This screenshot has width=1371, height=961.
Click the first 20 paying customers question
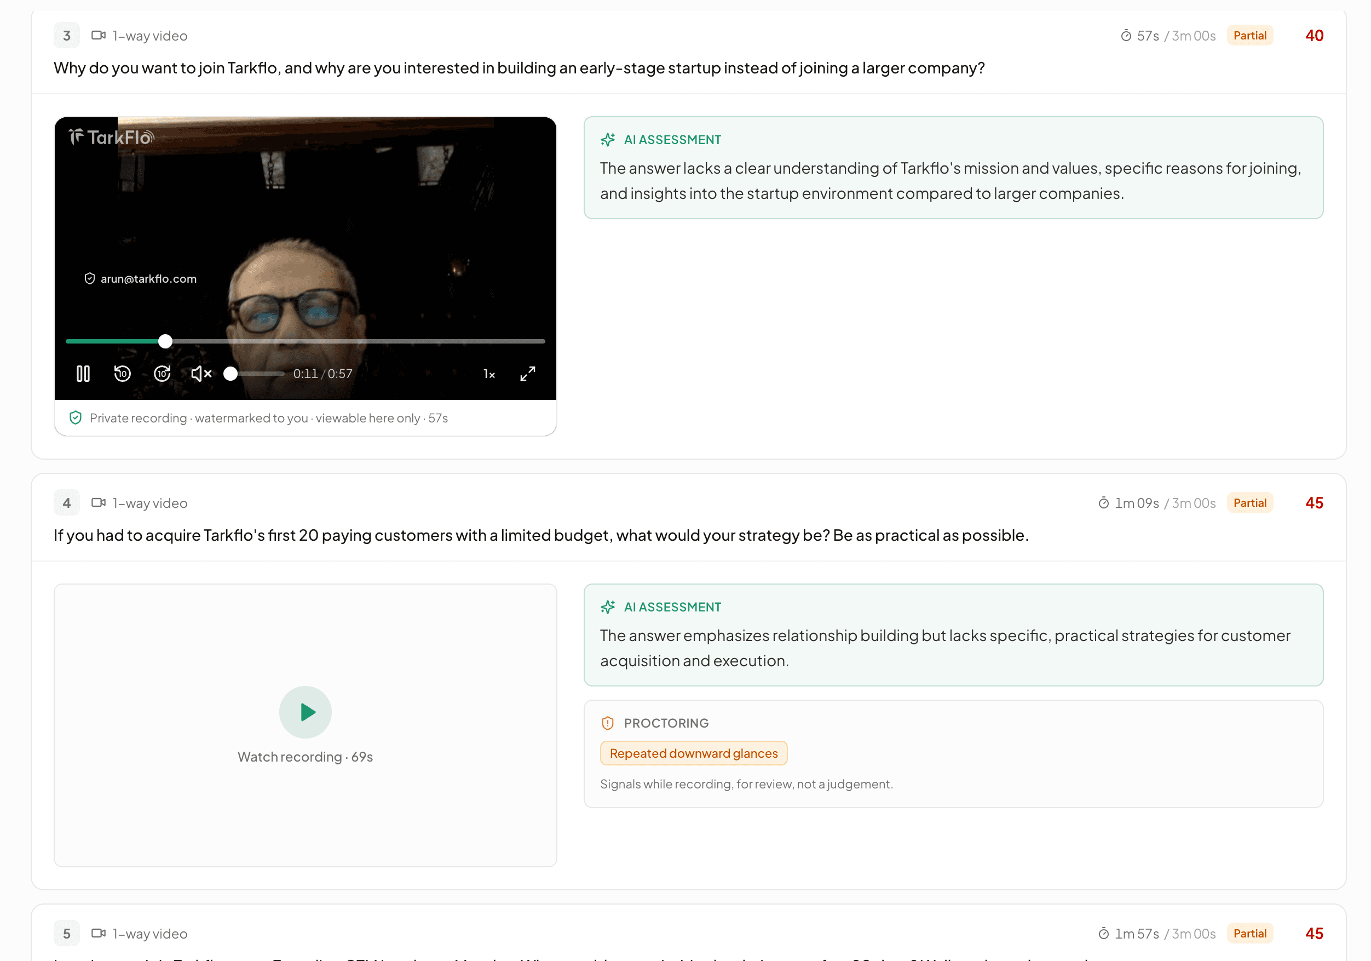541,535
